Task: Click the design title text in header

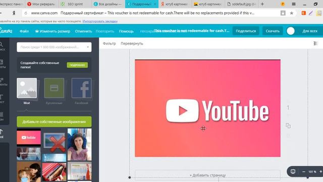Action: pyautogui.click(x=192, y=31)
